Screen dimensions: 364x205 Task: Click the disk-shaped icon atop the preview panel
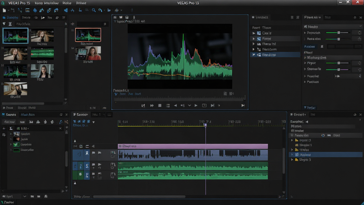127,17
